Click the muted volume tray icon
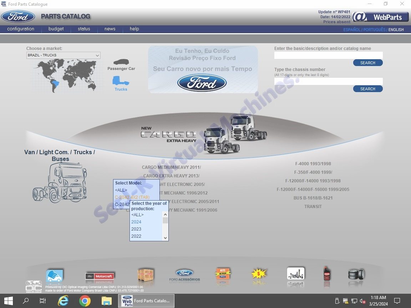This screenshot has width=411, height=308. (362, 301)
